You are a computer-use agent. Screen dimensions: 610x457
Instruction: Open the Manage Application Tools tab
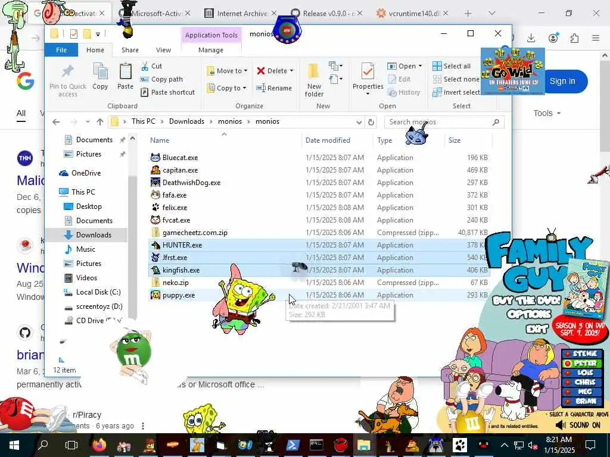coord(211,50)
